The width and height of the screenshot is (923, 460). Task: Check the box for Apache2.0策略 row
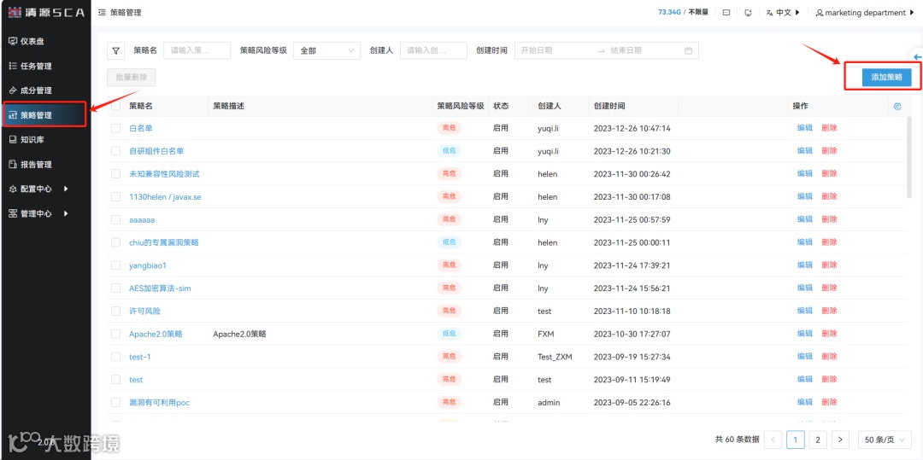(116, 334)
